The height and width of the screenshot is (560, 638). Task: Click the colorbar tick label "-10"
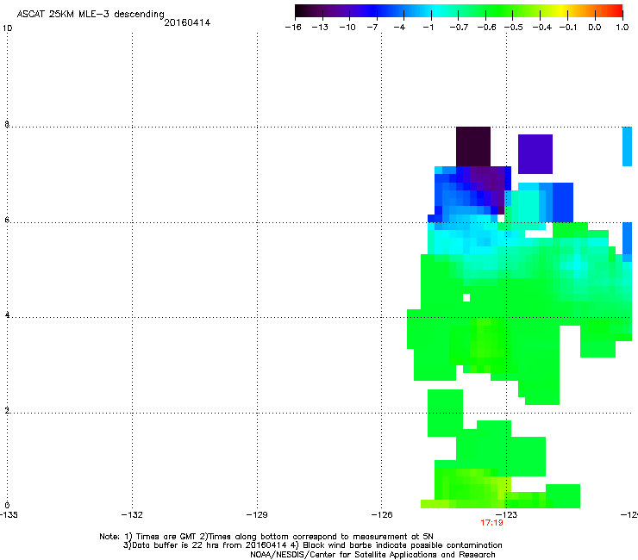347,28
